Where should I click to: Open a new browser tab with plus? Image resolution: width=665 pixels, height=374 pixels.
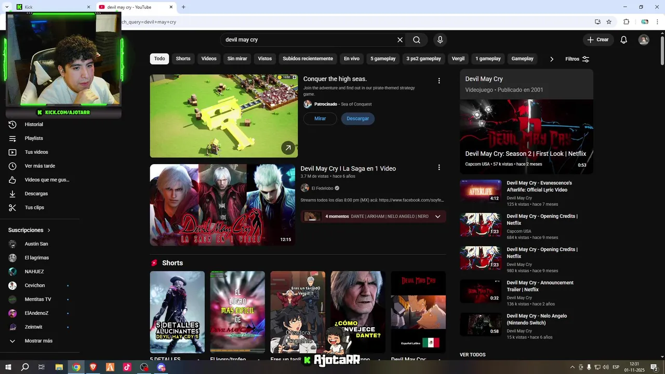click(x=183, y=7)
